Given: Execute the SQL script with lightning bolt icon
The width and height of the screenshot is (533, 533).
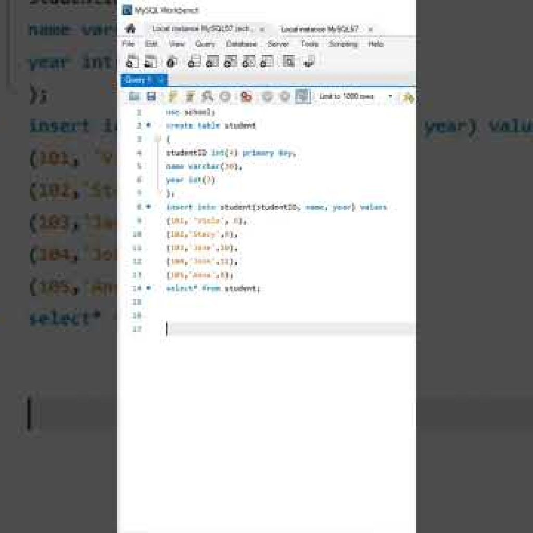Looking at the screenshot, I should pyautogui.click(x=171, y=96).
